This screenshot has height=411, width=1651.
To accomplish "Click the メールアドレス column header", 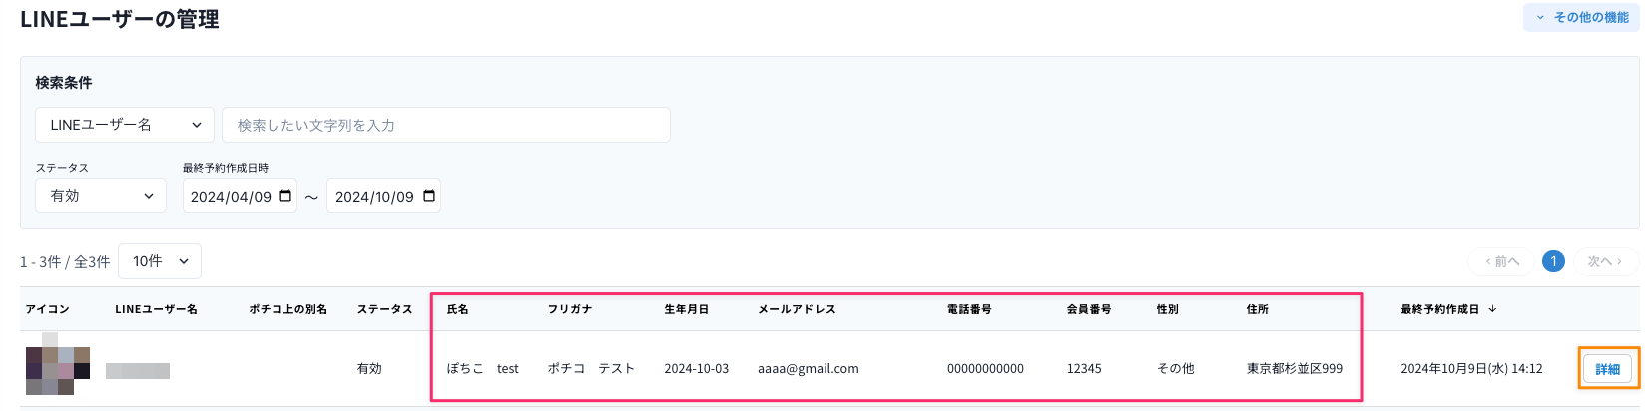I will (x=797, y=309).
